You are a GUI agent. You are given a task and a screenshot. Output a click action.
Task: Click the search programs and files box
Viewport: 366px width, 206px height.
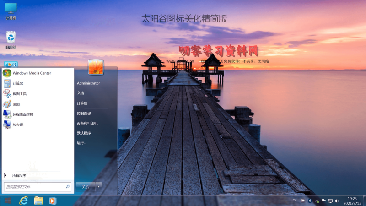38,187
